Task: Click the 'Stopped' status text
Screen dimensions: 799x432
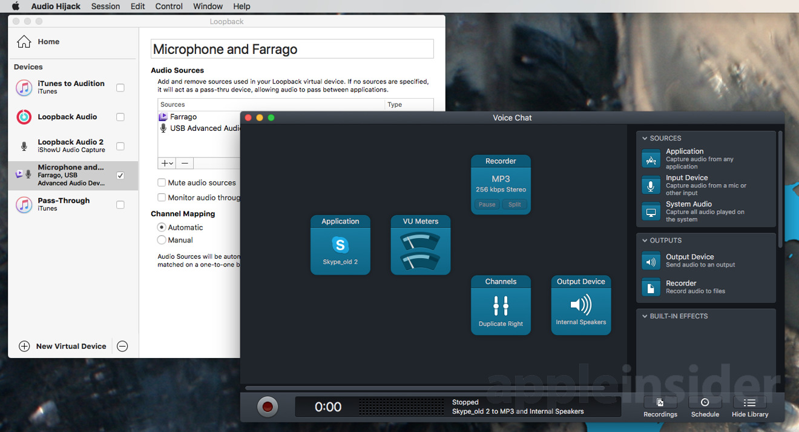Action: click(x=465, y=402)
